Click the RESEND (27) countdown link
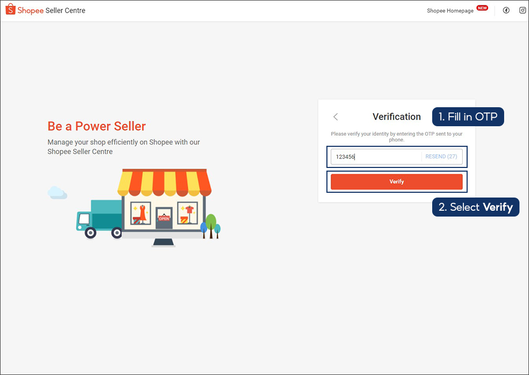529x375 pixels. (441, 156)
